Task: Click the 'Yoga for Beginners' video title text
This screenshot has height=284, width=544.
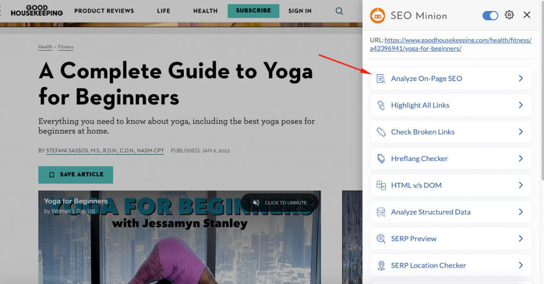Action: pos(75,201)
